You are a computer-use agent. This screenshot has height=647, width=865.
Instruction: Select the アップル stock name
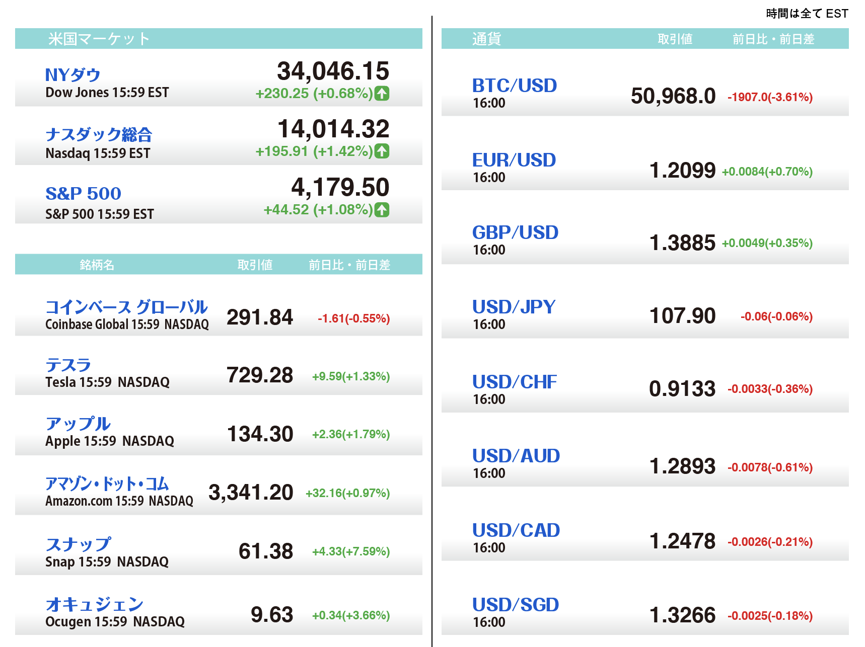click(78, 424)
